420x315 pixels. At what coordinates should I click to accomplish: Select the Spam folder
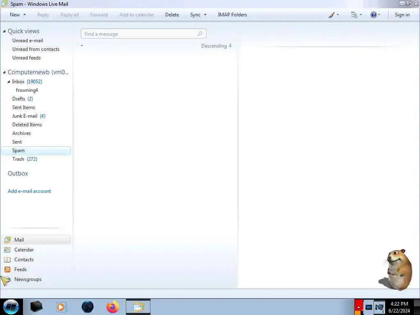(x=36, y=151)
